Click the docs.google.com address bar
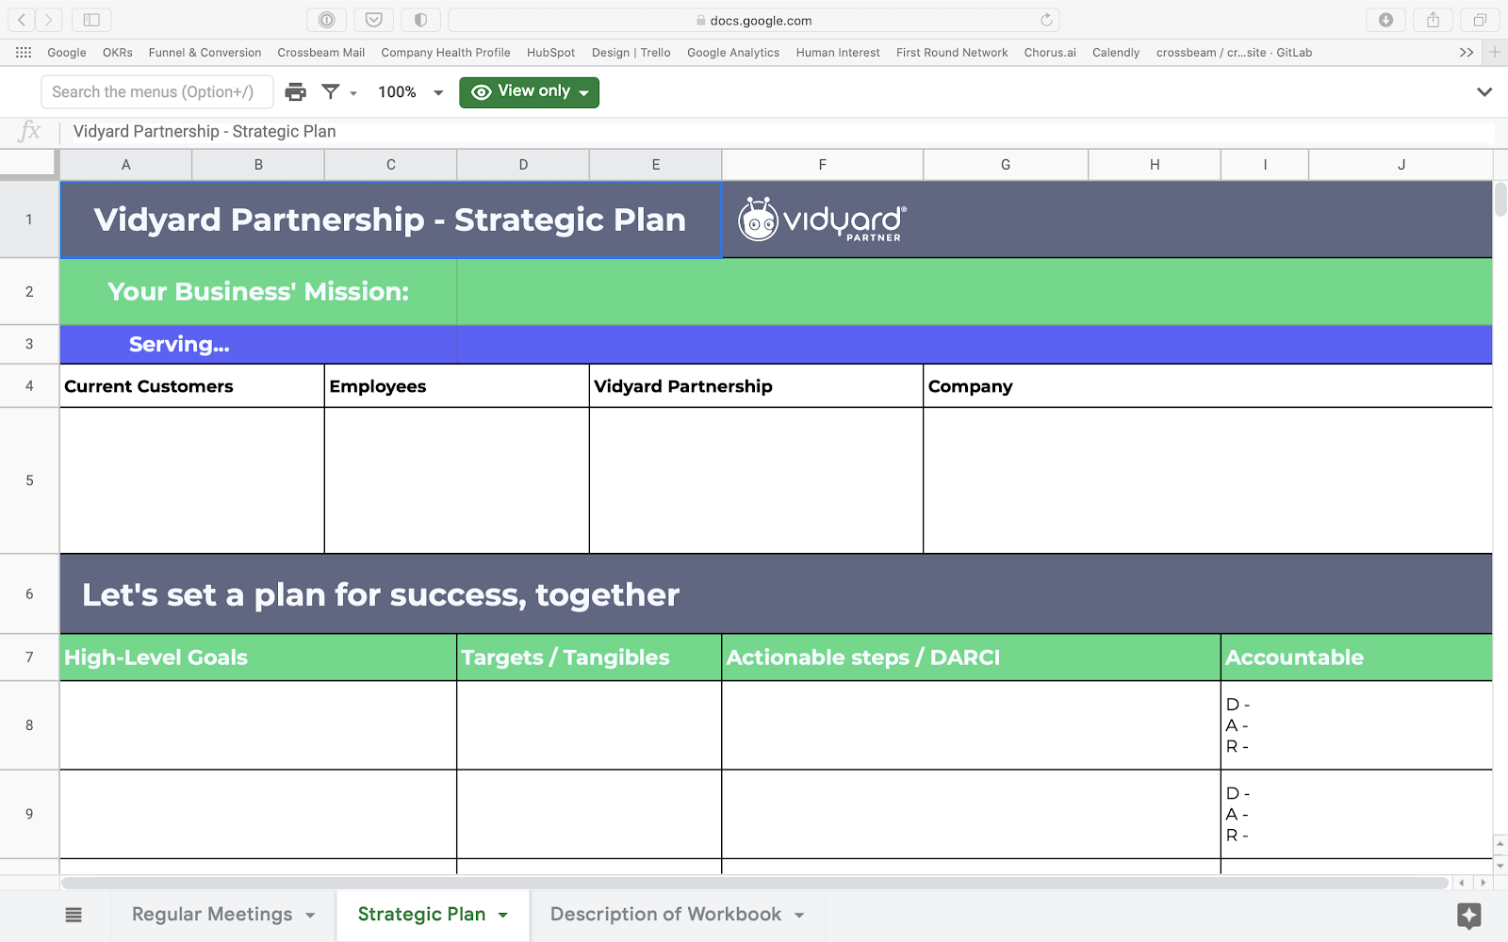 [x=754, y=20]
